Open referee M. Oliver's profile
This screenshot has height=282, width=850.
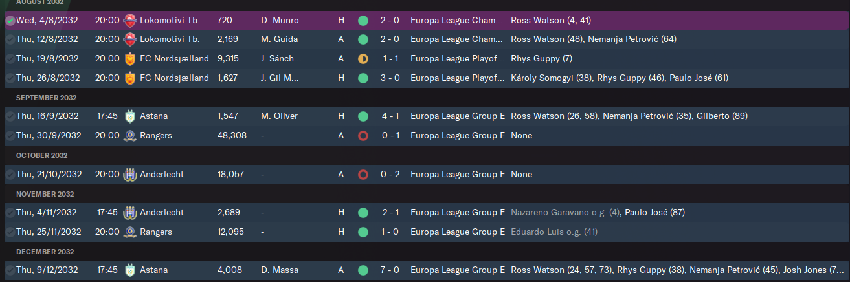click(x=280, y=116)
